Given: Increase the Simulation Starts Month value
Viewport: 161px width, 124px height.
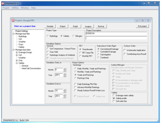Looking at the screenshot, I should tap(64, 69).
